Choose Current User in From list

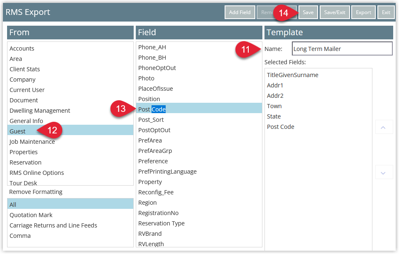click(70, 90)
